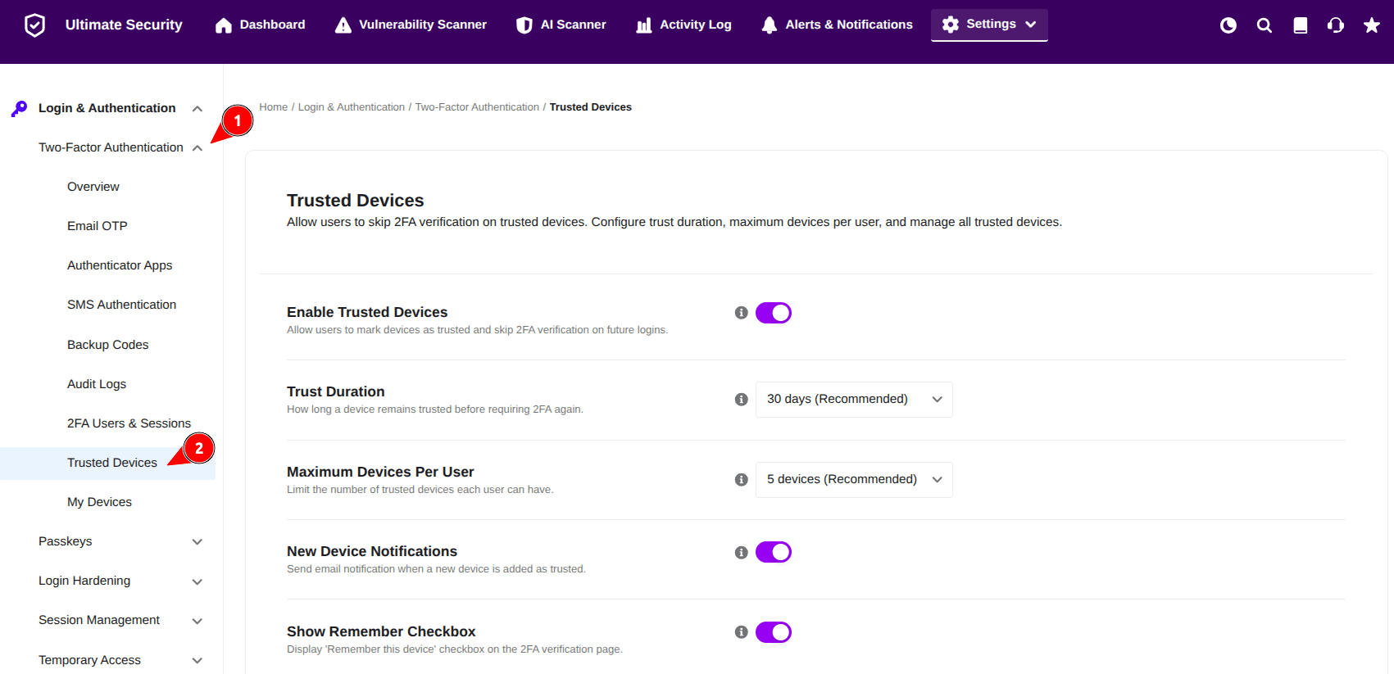Open 2FA Users & Sessions in sidebar
1394x674 pixels.
click(129, 423)
